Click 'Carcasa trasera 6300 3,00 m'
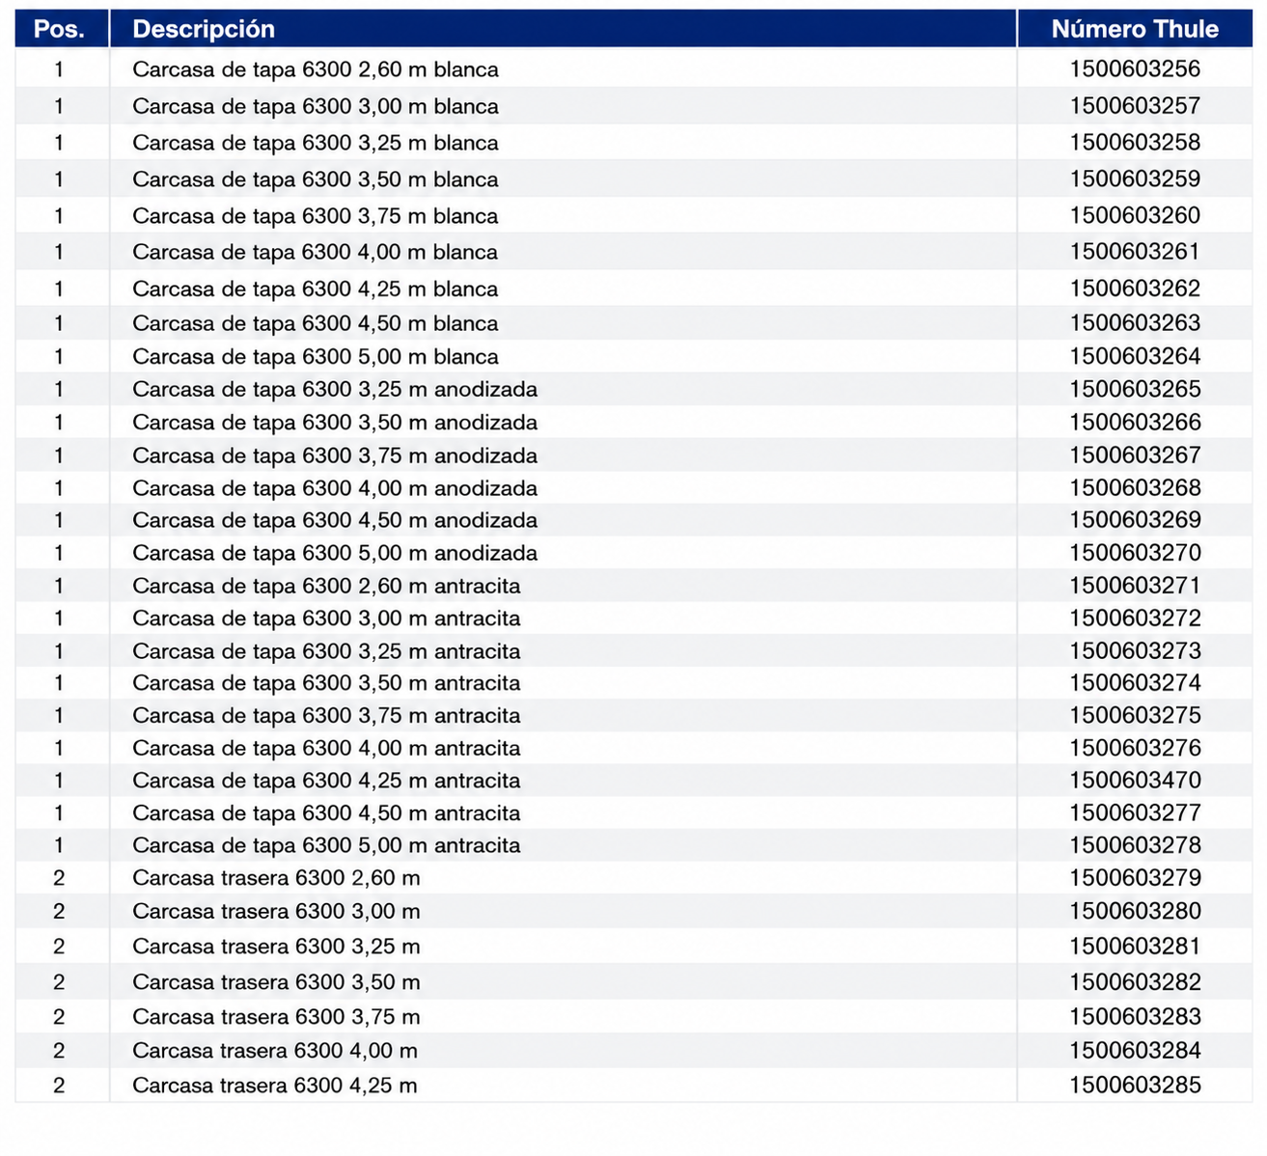This screenshot has width=1267, height=1156. tap(276, 912)
